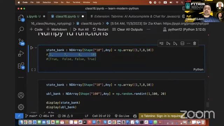The height and width of the screenshot is (126, 224).
Task: Open Source Control with badge 36
Action: [21, 42]
